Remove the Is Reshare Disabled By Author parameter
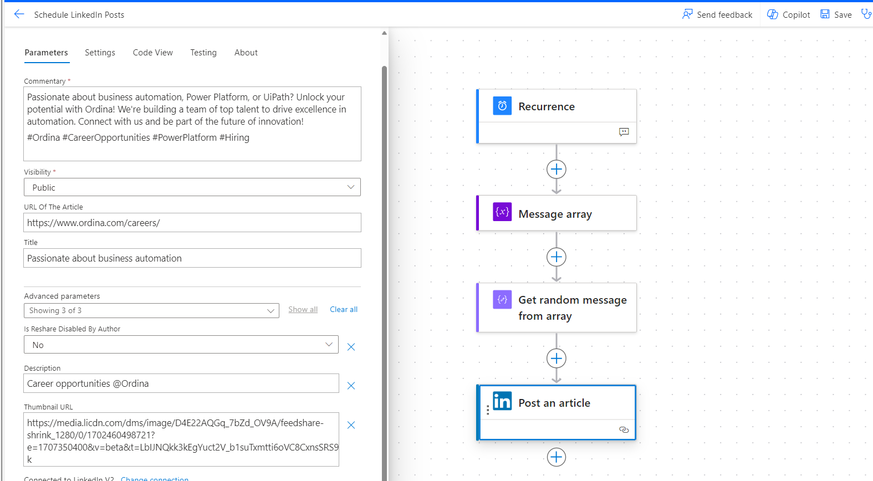Viewport: 873px width, 481px height. coord(351,347)
